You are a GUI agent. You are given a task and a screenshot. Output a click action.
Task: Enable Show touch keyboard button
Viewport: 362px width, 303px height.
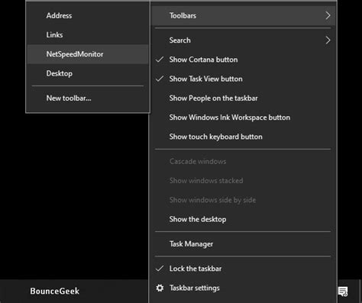[x=243, y=137]
